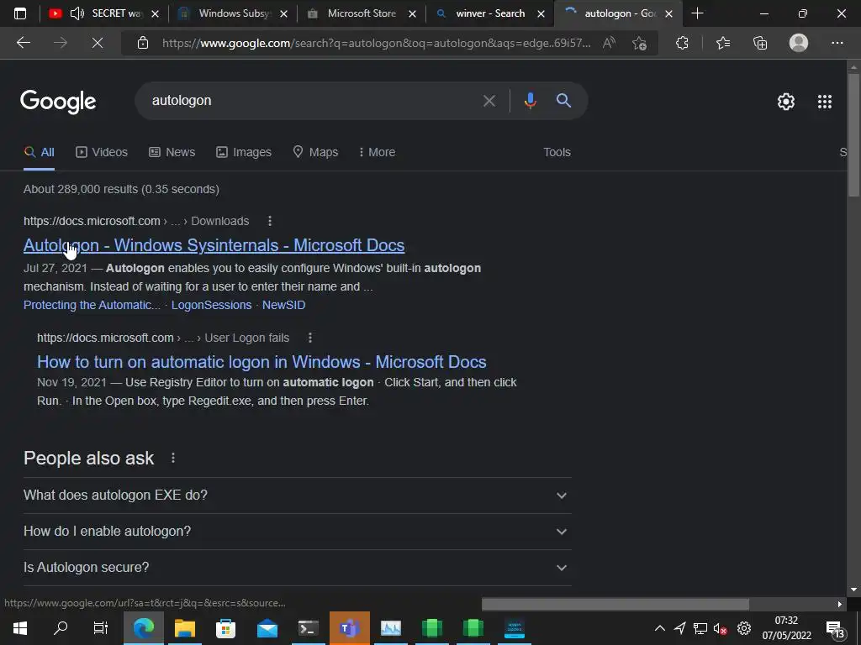Open the taskbar clock and date
Viewport: 861px width, 645px height.
pos(786,628)
